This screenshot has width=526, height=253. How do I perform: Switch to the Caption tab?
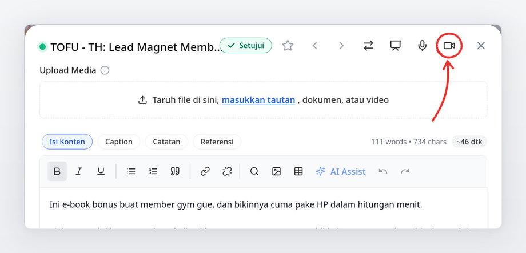[119, 142]
